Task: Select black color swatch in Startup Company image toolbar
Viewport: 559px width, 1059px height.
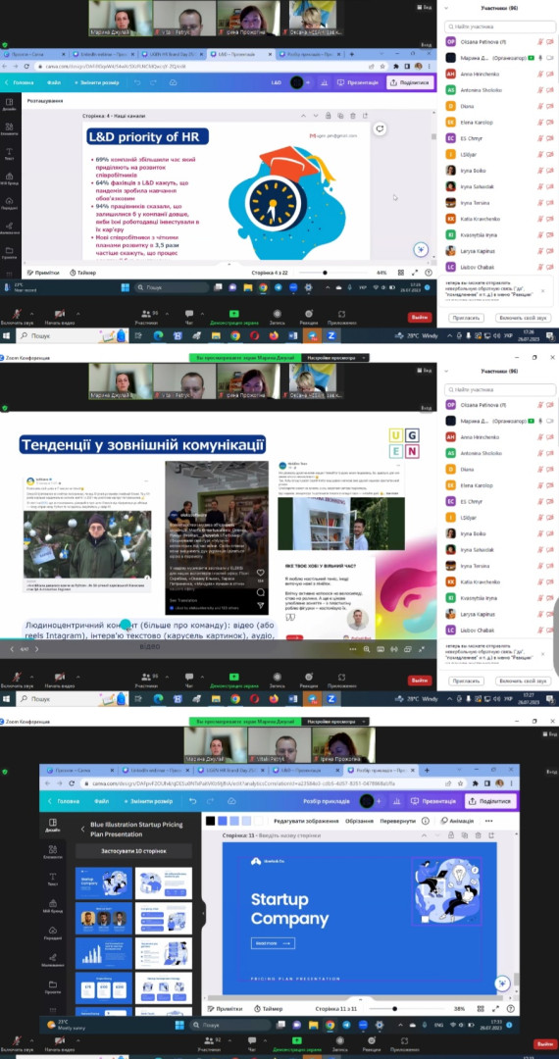Action: [210, 821]
